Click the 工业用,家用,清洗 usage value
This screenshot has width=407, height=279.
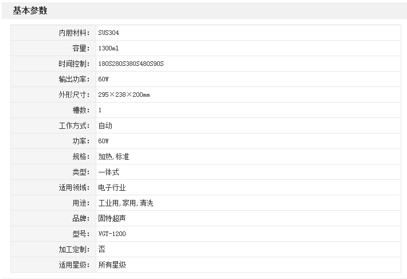(x=126, y=203)
